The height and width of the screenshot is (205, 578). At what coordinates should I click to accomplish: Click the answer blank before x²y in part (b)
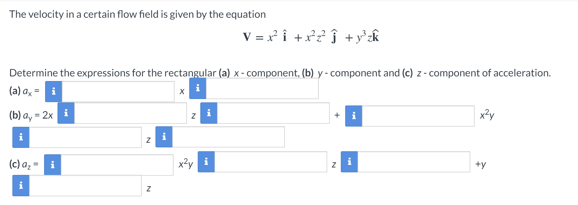(x=418, y=116)
